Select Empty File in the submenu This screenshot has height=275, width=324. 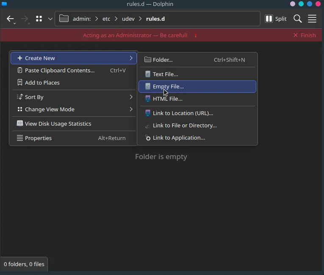point(197,86)
